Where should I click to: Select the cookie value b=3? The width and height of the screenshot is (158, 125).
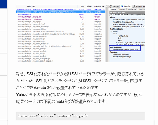point(120,38)
